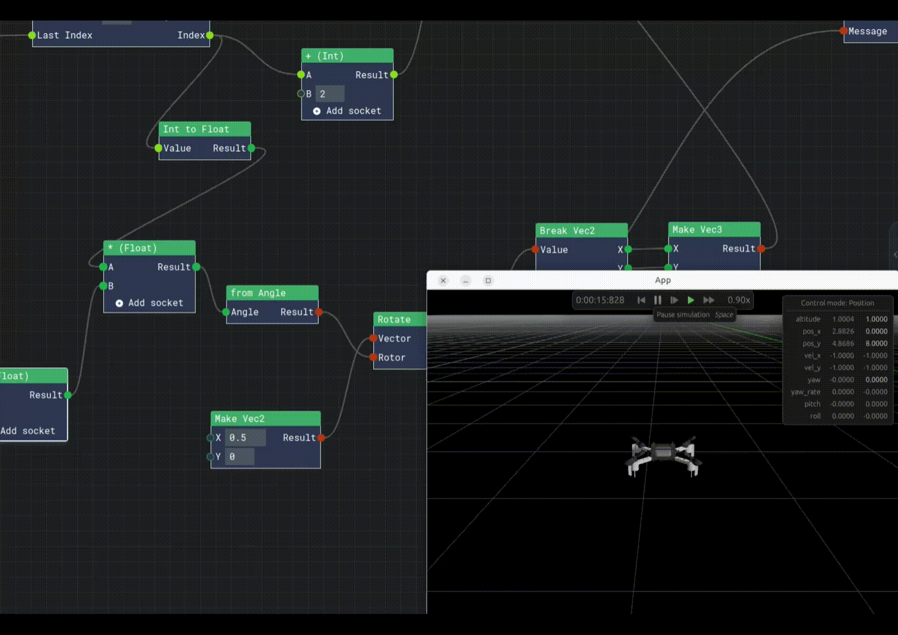The width and height of the screenshot is (898, 635).
Task: Select the Make Vec3 node header
Action: pyautogui.click(x=714, y=230)
